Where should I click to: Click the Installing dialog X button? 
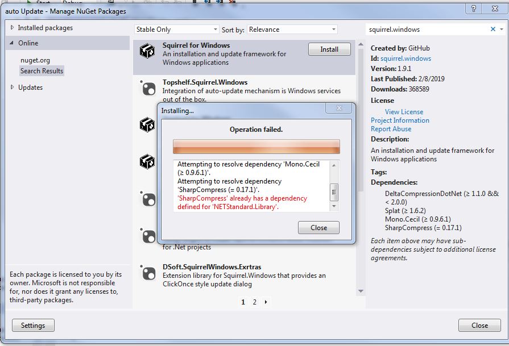tap(338, 108)
